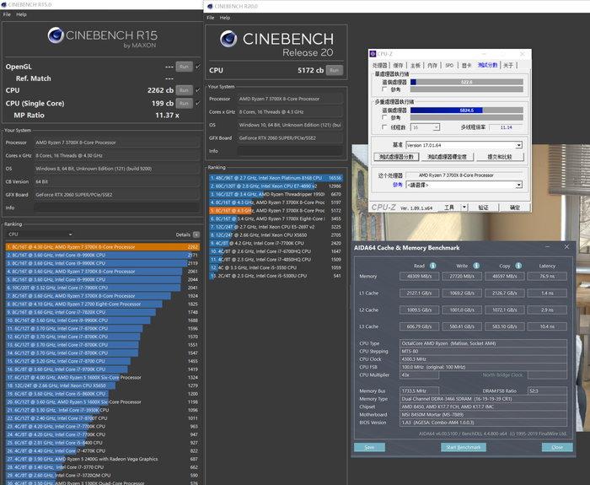
Task: Switch to the 缓存 tab in CPU-Z
Action: pos(398,66)
